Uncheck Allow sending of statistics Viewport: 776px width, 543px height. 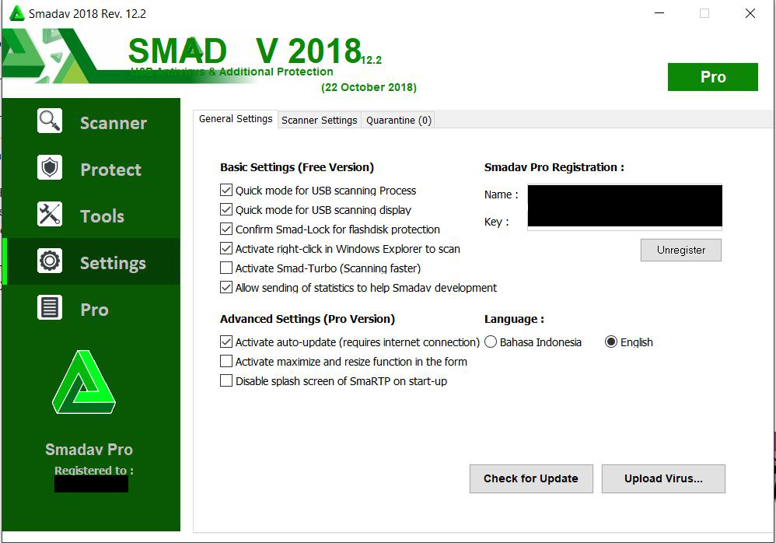(226, 287)
